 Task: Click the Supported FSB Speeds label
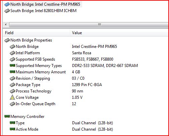point(35,59)
